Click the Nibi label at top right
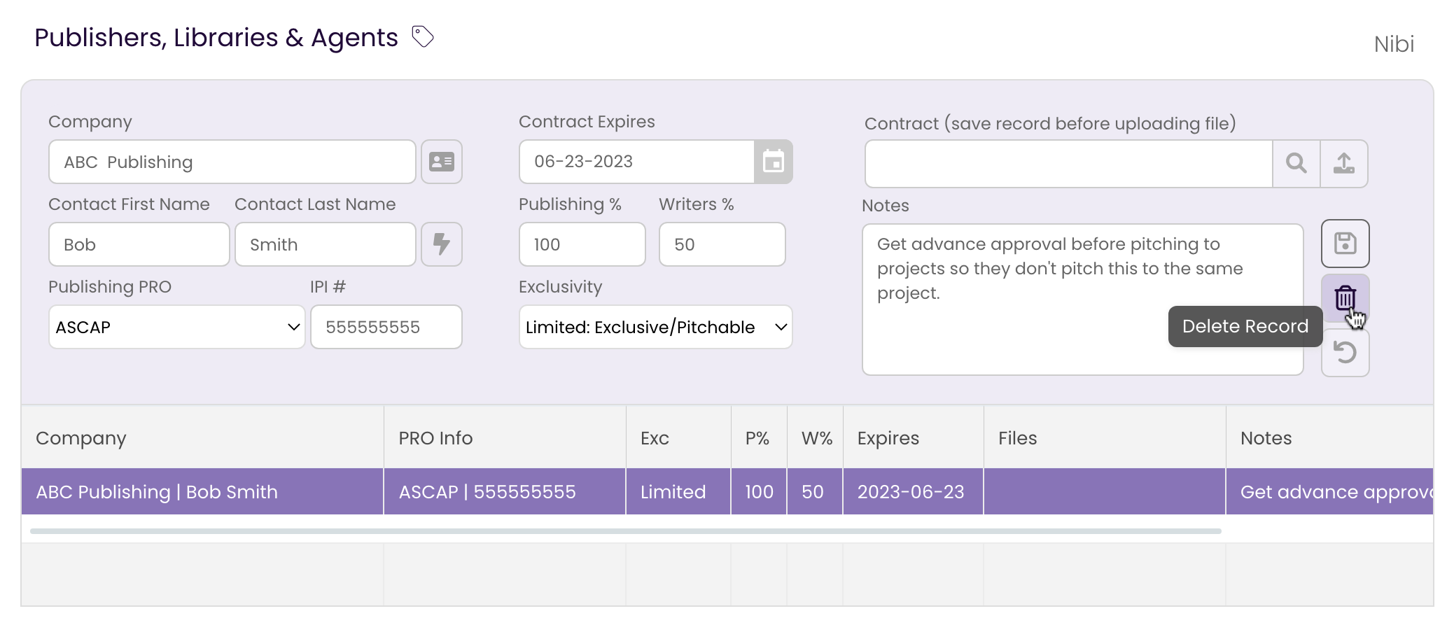1454x625 pixels. 1394,44
